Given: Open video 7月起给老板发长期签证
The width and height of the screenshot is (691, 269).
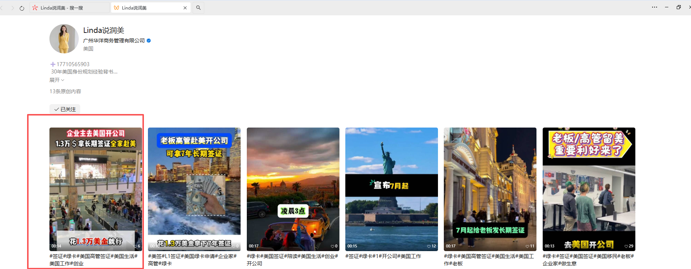Looking at the screenshot, I should (x=490, y=189).
